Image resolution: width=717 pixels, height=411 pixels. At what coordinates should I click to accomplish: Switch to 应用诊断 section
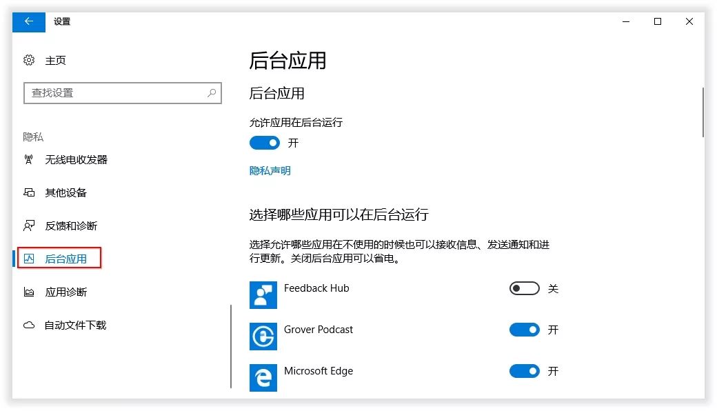65,292
